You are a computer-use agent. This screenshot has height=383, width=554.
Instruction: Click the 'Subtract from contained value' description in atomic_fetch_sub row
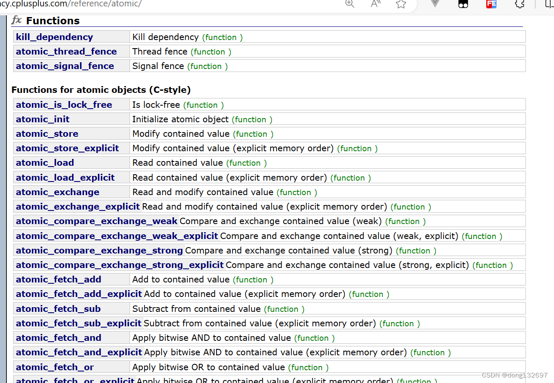click(x=196, y=309)
